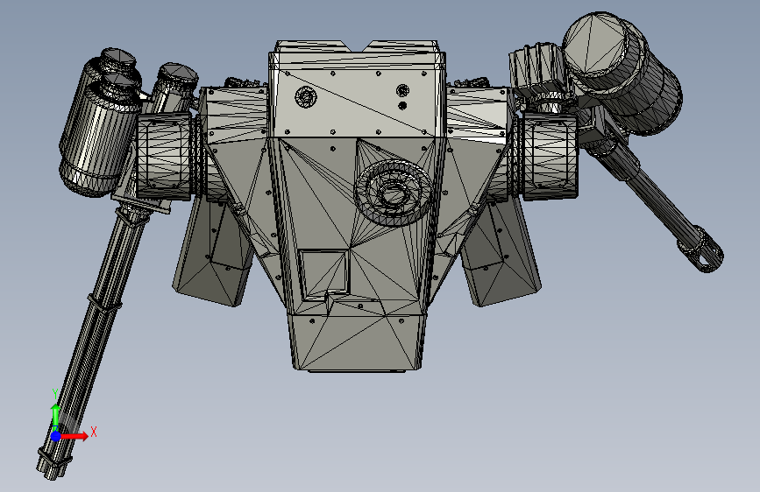Select the right shoulder joint cylinder
The height and width of the screenshot is (492, 760).
[x=550, y=156]
